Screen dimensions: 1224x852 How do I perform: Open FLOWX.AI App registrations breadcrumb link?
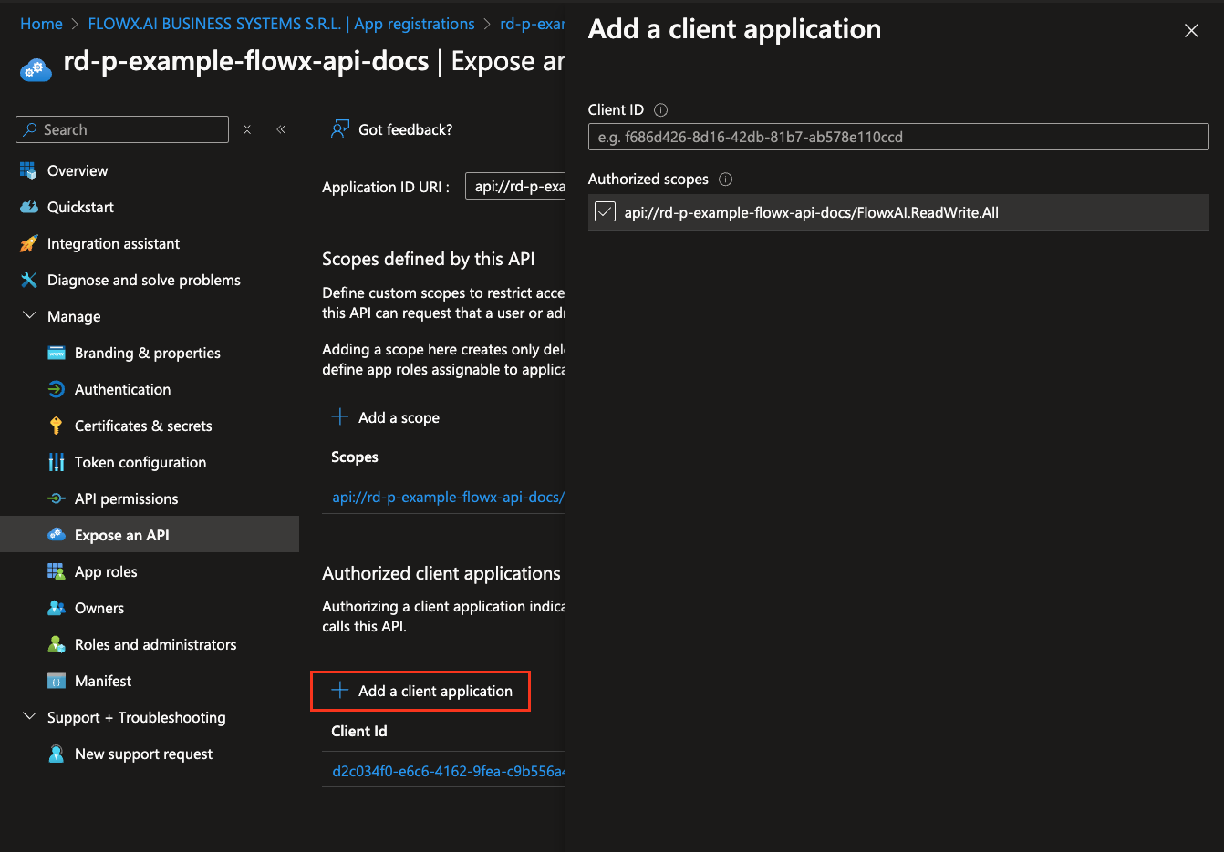pos(281,24)
